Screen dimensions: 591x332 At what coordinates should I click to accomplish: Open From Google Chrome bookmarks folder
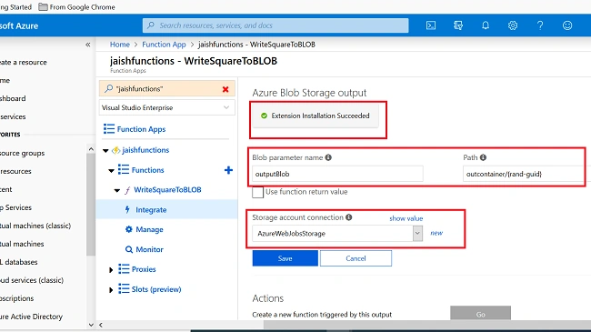click(x=77, y=6)
